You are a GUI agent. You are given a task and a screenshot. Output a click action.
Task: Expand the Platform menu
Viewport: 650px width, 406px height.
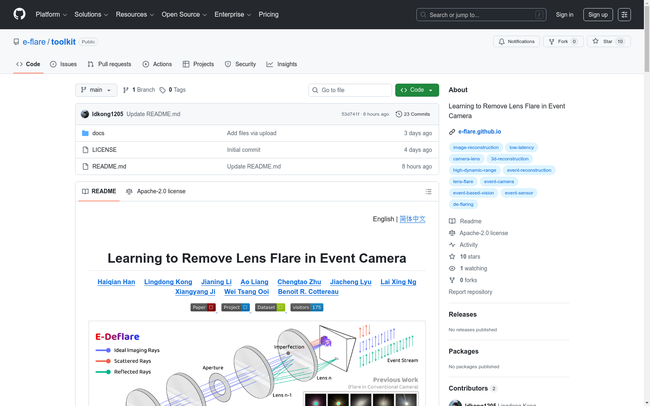point(51,15)
